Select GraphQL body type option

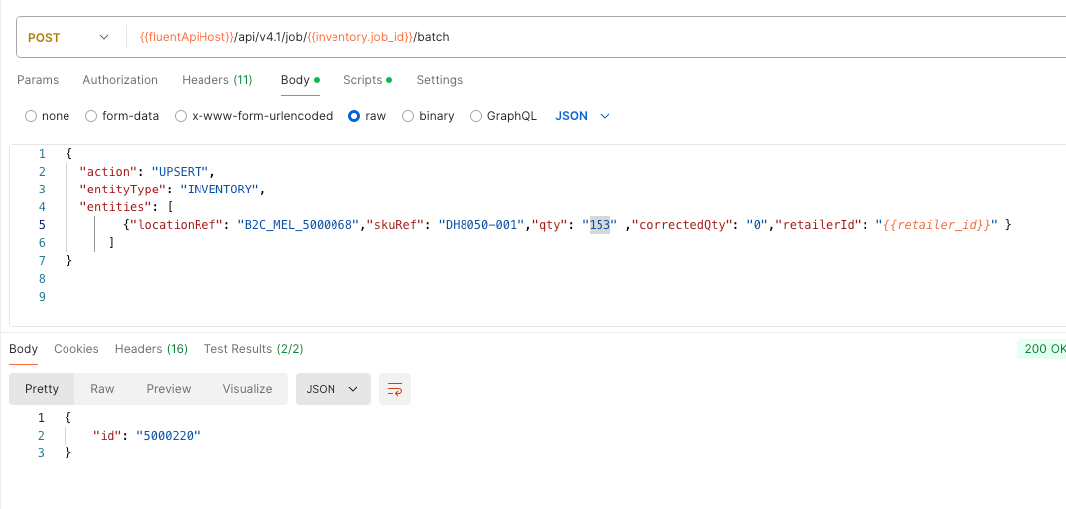click(x=476, y=116)
